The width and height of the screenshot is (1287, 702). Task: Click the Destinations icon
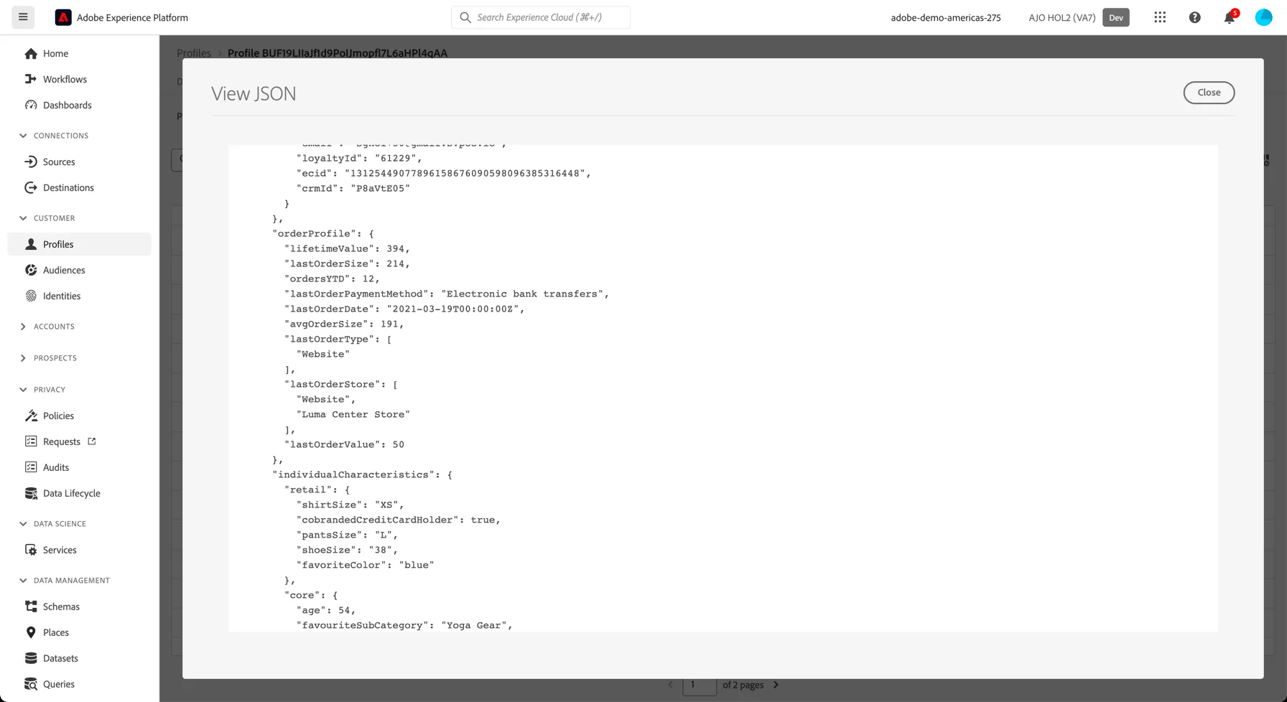coord(31,187)
